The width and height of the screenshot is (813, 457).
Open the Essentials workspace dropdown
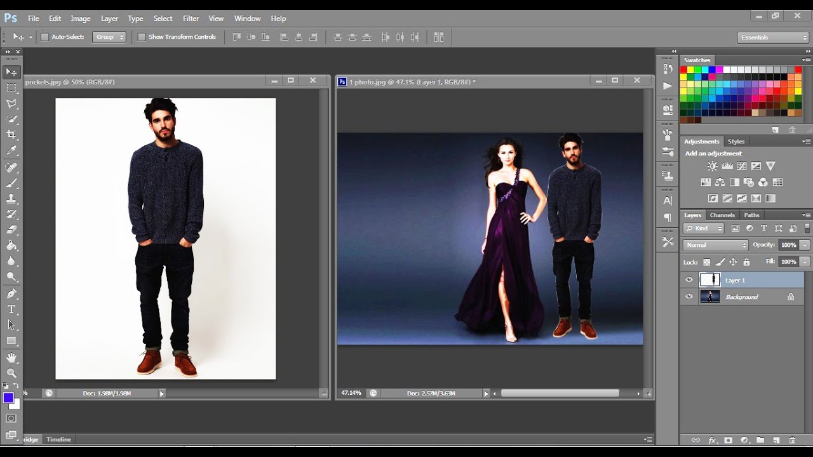tap(773, 37)
